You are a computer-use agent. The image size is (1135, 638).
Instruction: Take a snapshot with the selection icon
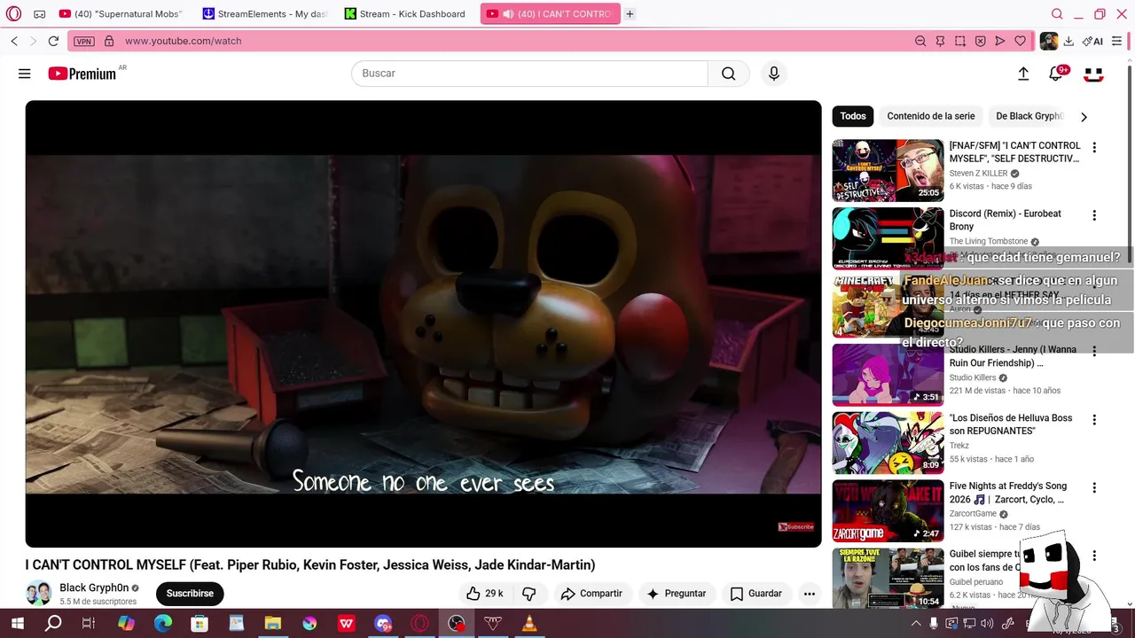click(960, 41)
